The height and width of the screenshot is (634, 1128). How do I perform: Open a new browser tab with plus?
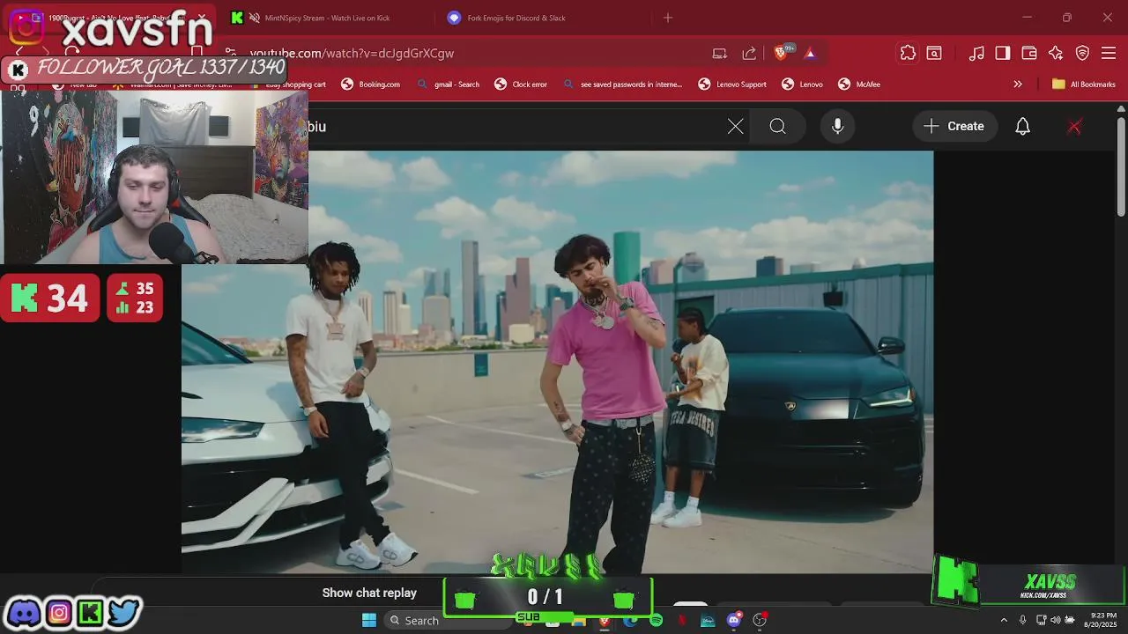[x=668, y=18]
